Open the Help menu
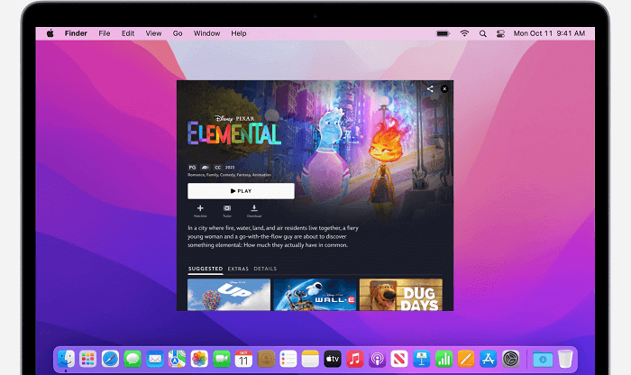 (238, 33)
